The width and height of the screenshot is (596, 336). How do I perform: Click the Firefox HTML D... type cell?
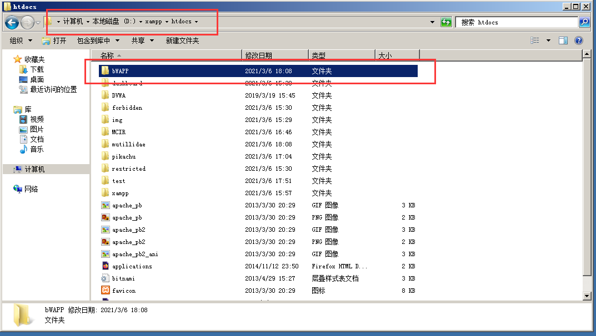(339, 266)
